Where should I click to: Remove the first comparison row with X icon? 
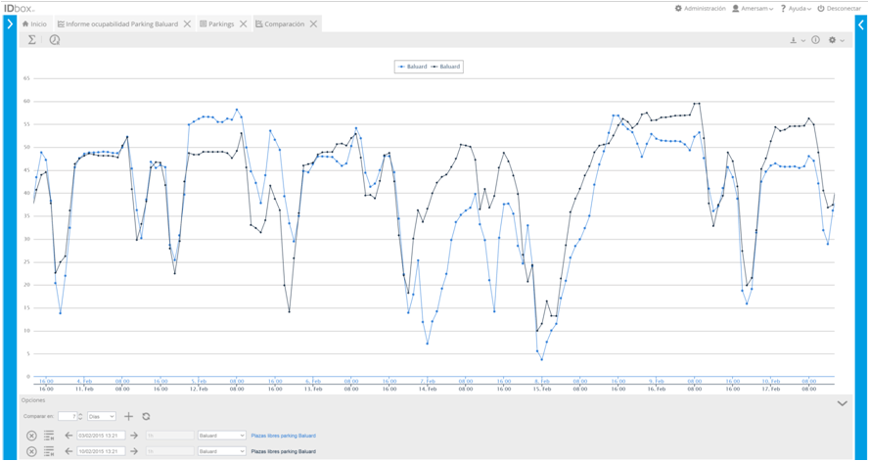pyautogui.click(x=31, y=436)
